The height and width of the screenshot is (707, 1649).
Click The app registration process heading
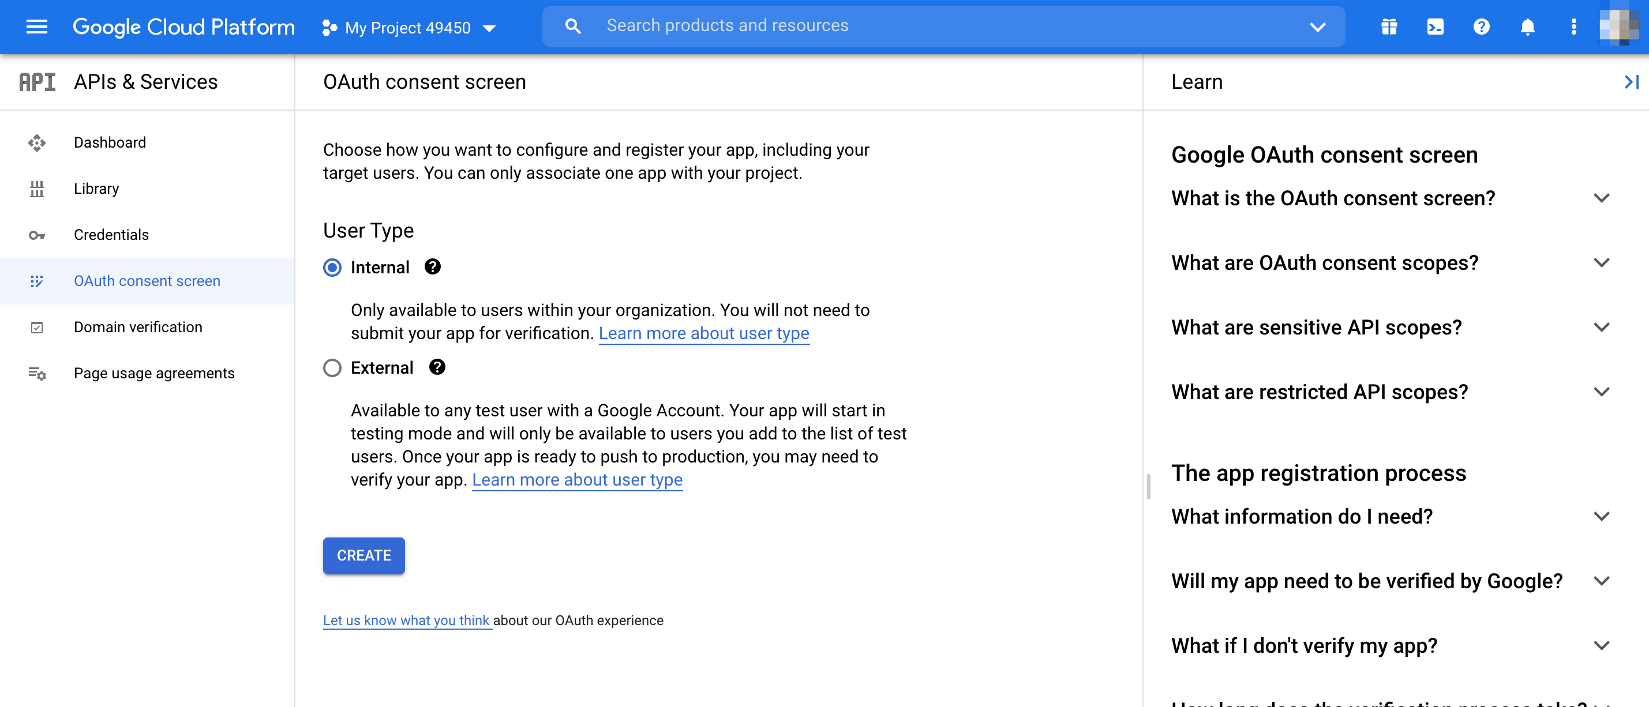[1318, 473]
